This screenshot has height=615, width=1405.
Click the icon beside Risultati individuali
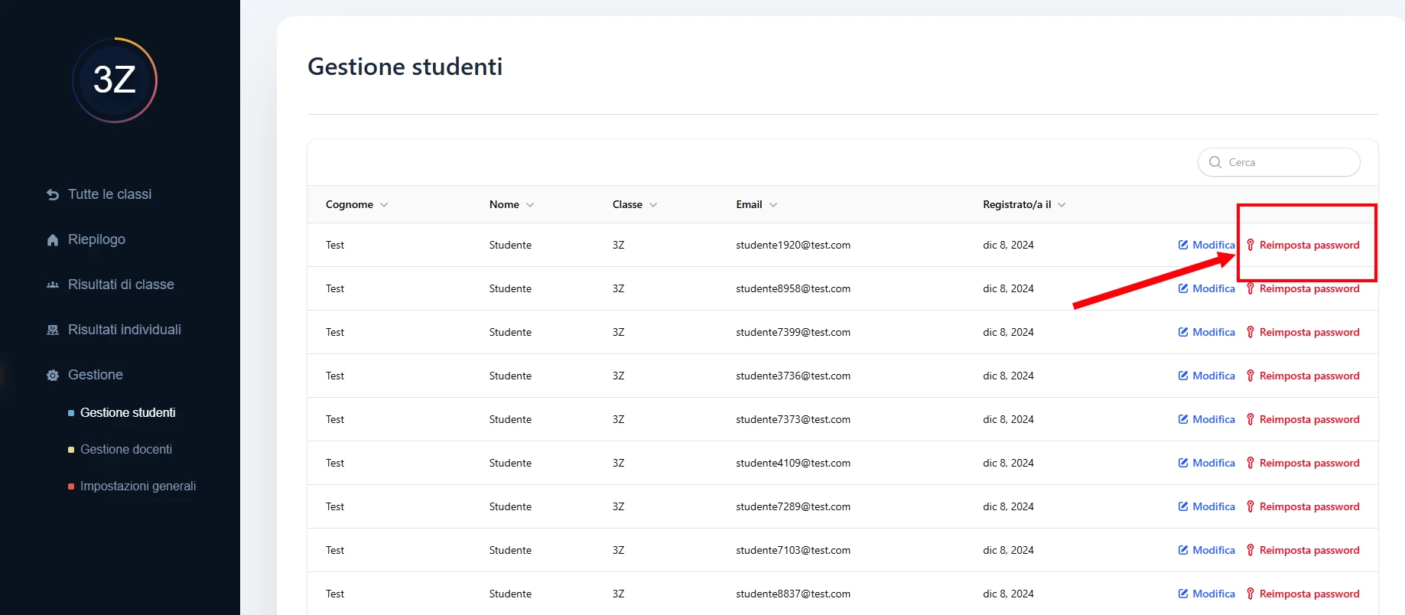[x=53, y=330]
